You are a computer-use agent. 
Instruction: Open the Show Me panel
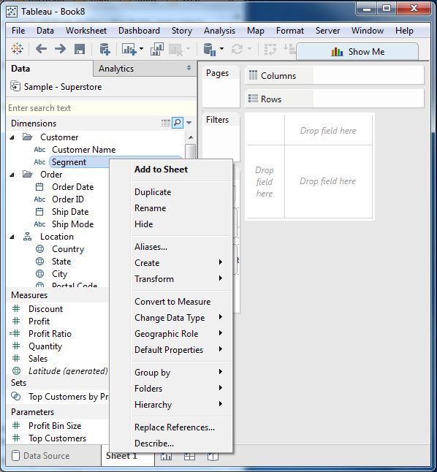pos(357,52)
